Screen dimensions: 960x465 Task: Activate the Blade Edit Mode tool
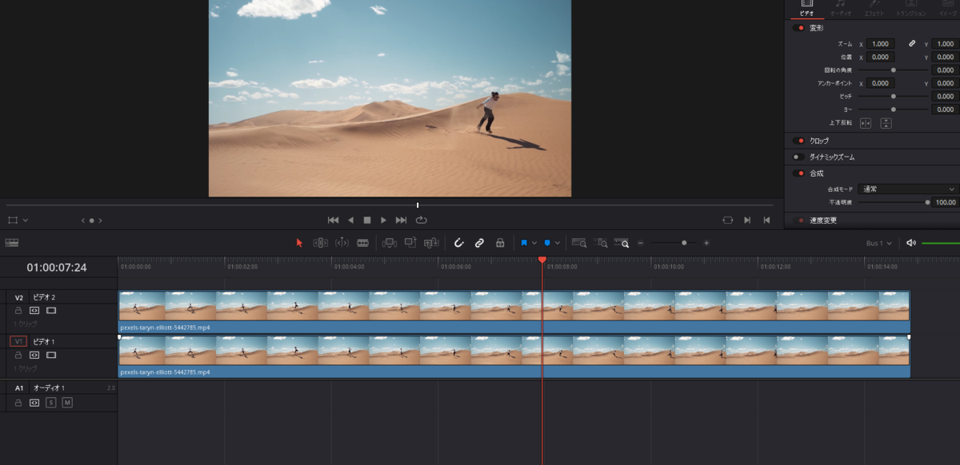click(362, 243)
